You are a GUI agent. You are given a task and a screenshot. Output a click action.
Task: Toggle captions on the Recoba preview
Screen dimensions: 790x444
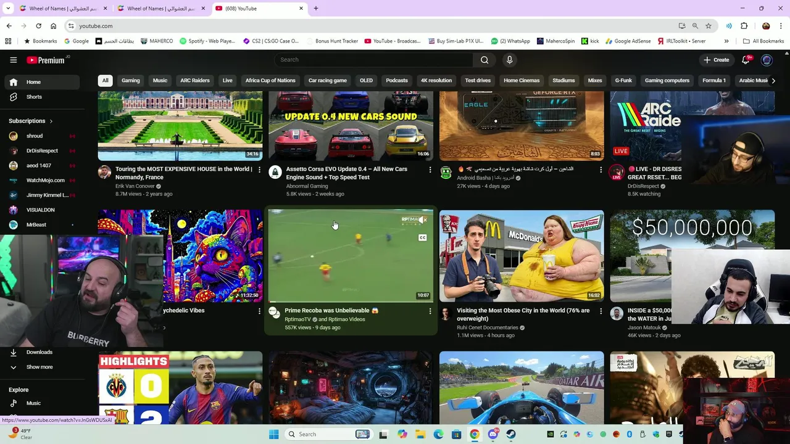(423, 237)
